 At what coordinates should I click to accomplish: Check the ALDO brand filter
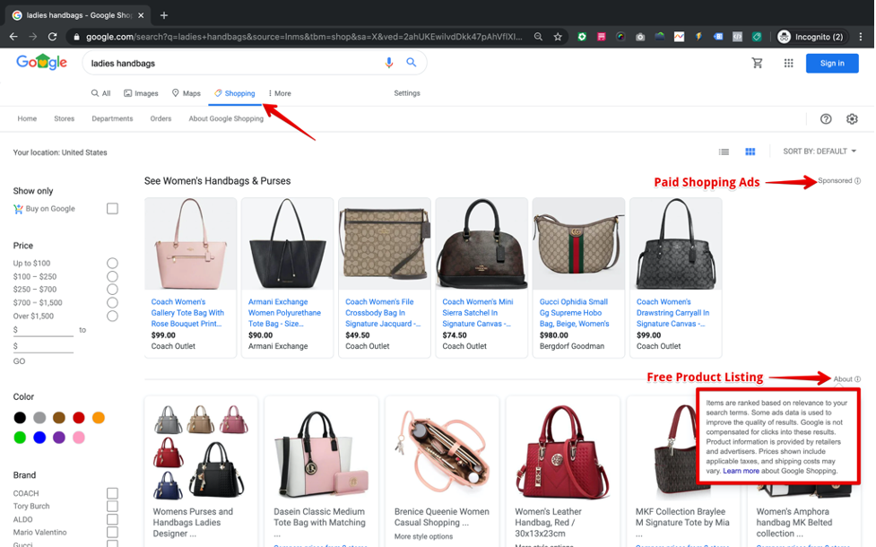112,519
